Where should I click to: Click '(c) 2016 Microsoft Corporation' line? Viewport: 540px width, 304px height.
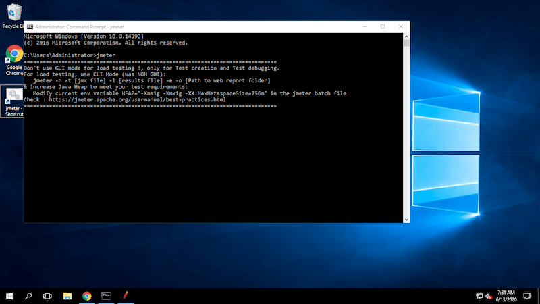pos(106,43)
